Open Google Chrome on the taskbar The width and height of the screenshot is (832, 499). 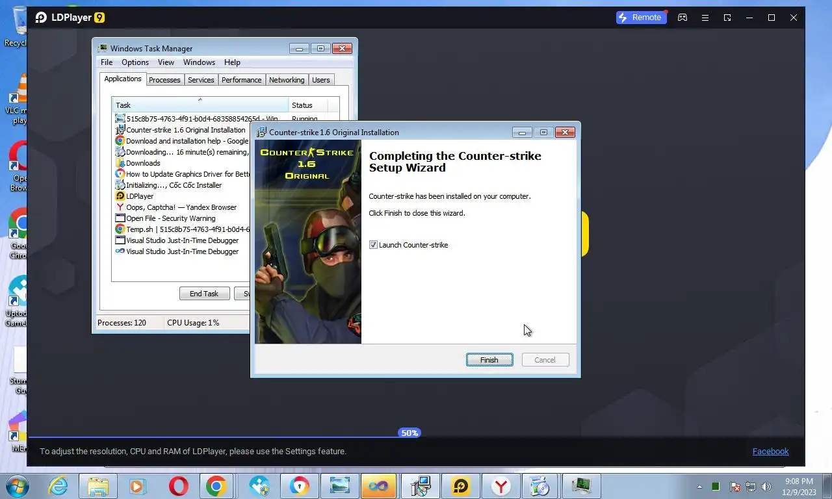click(216, 486)
